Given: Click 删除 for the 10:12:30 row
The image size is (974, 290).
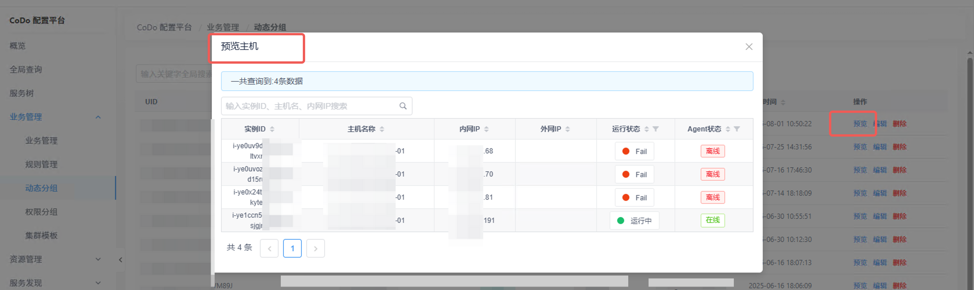Looking at the screenshot, I should click(x=899, y=239).
